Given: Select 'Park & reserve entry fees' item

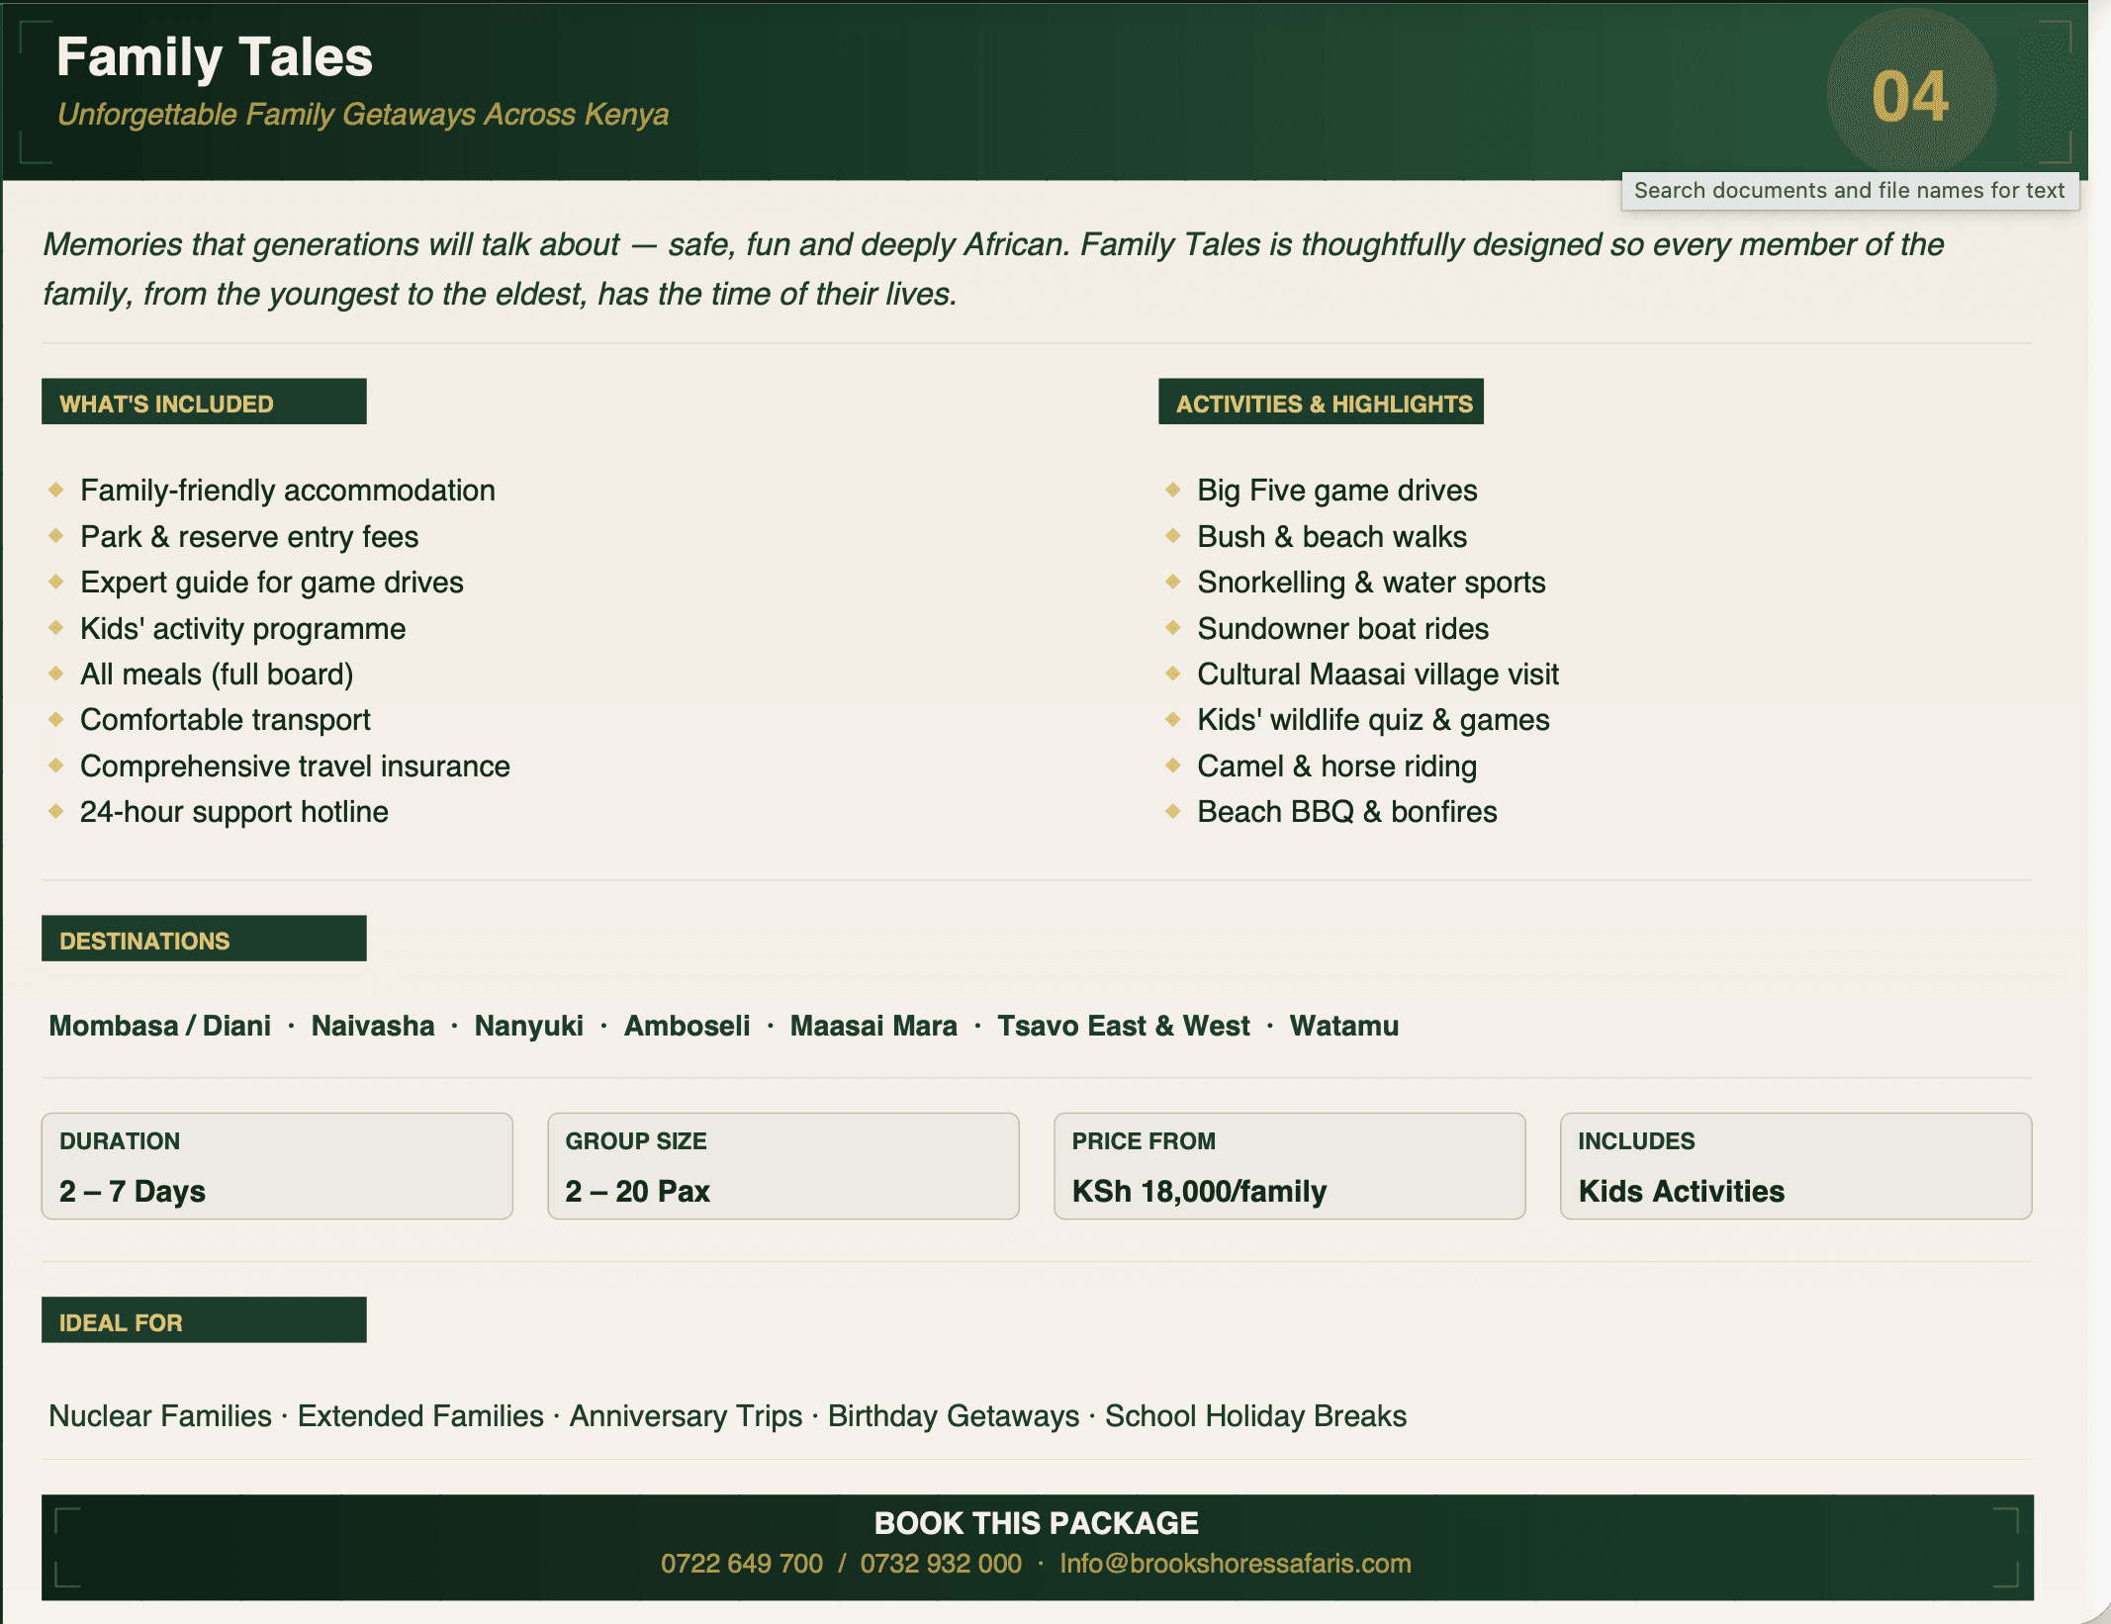Looking at the screenshot, I should point(249,537).
